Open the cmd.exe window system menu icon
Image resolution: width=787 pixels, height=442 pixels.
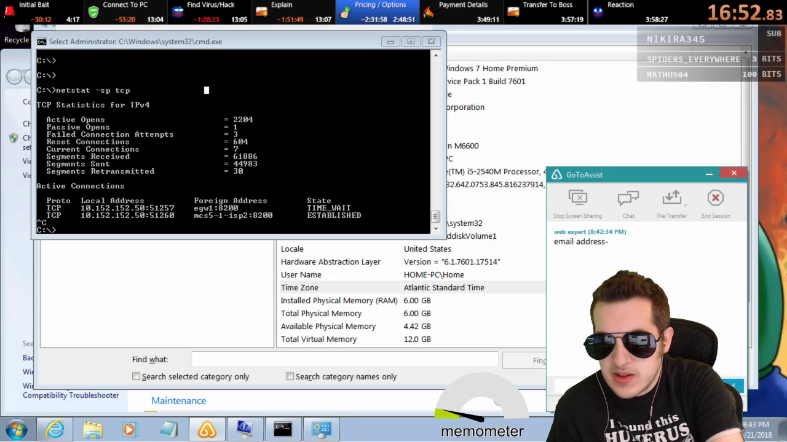[x=41, y=42]
